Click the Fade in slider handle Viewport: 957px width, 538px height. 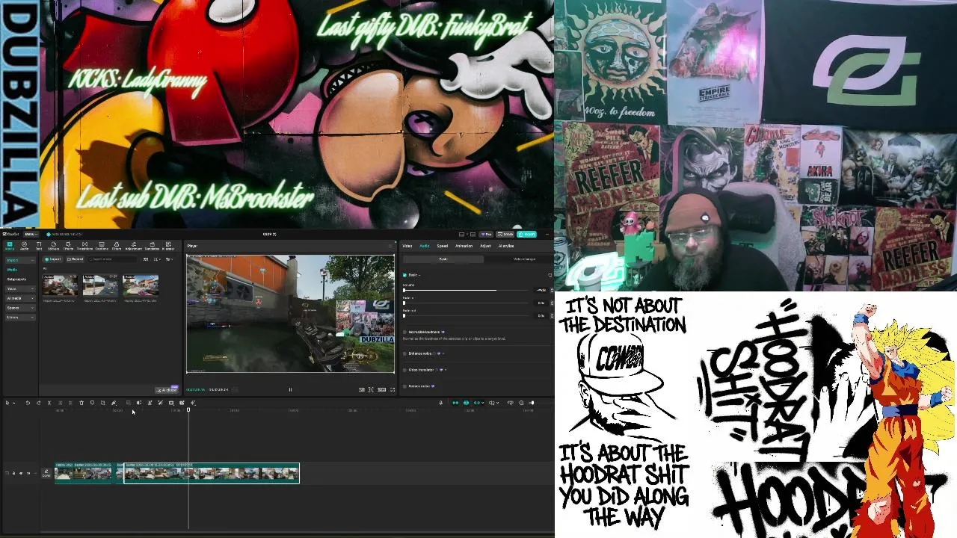pos(404,303)
